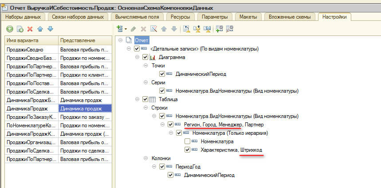Viewport: 381px width, 188px height.
Task: Click the Представление column header
Action: coord(84,40)
